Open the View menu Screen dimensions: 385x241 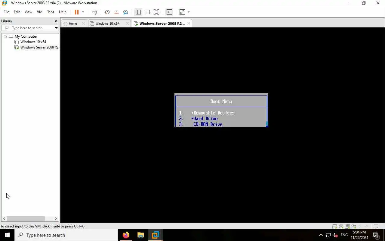(x=28, y=12)
